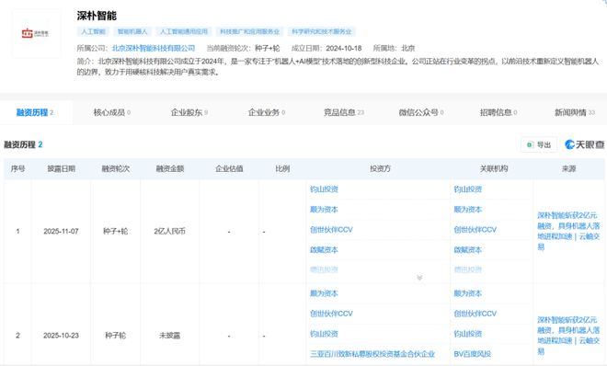Expand the hidden investors with the down chevron
This screenshot has width=607, height=366.
coord(419,278)
